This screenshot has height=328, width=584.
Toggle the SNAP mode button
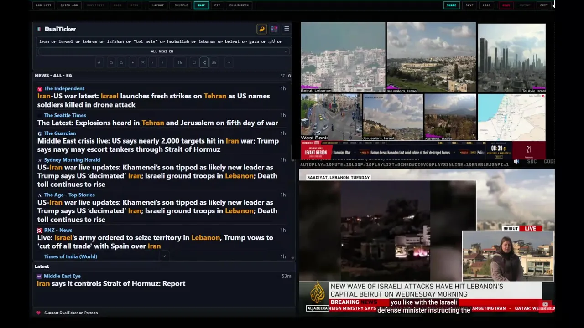coord(201,5)
